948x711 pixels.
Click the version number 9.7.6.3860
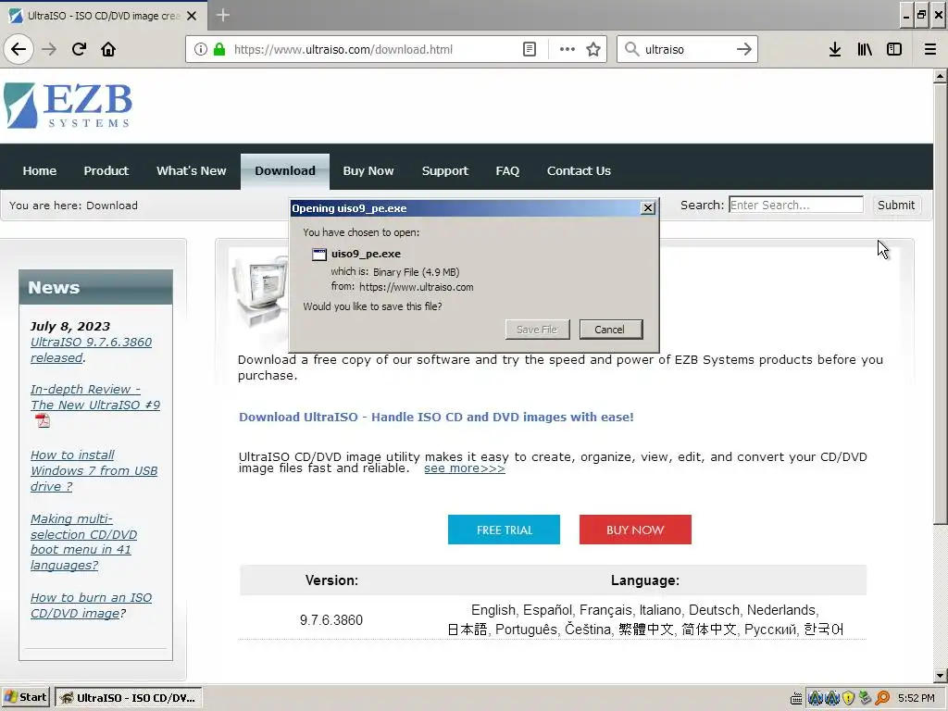pyautogui.click(x=331, y=619)
